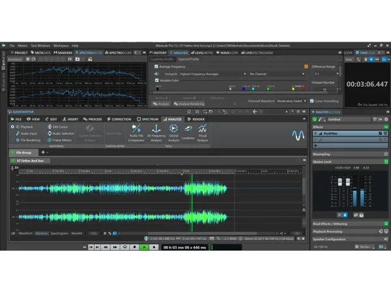391x293 pixels.
Task: Open the Tool Windows menu
Action: click(x=40, y=46)
